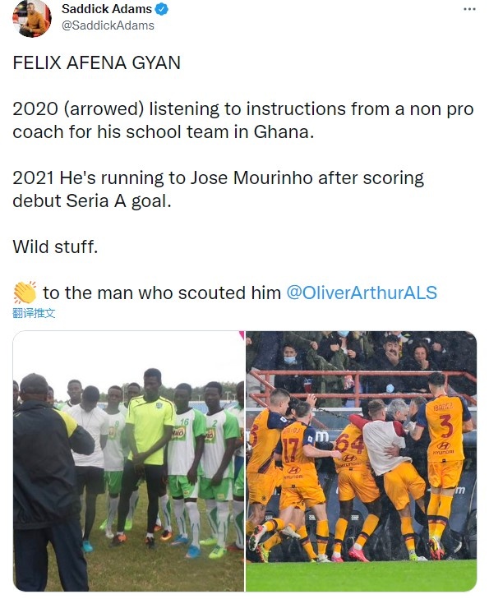Click the paragraph starting '2021 He's running'

[x=218, y=189]
